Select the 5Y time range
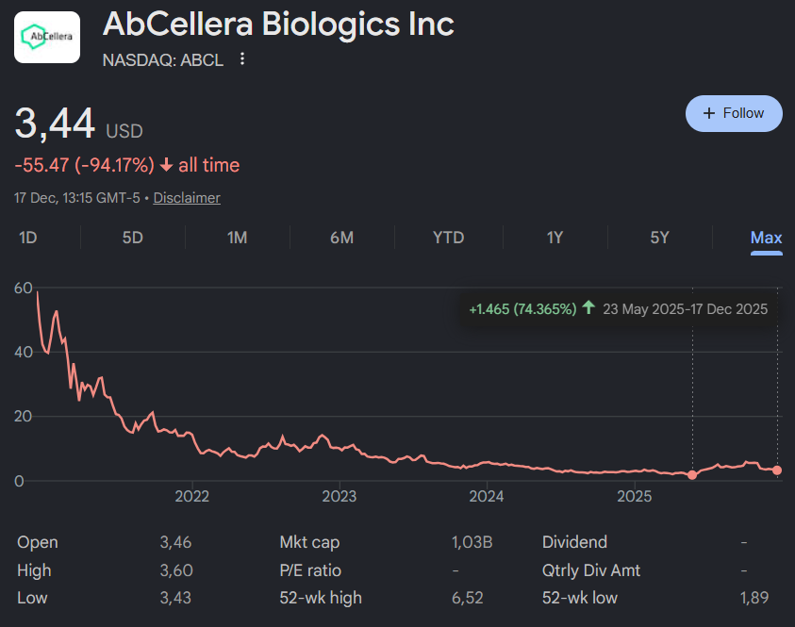 coord(659,238)
